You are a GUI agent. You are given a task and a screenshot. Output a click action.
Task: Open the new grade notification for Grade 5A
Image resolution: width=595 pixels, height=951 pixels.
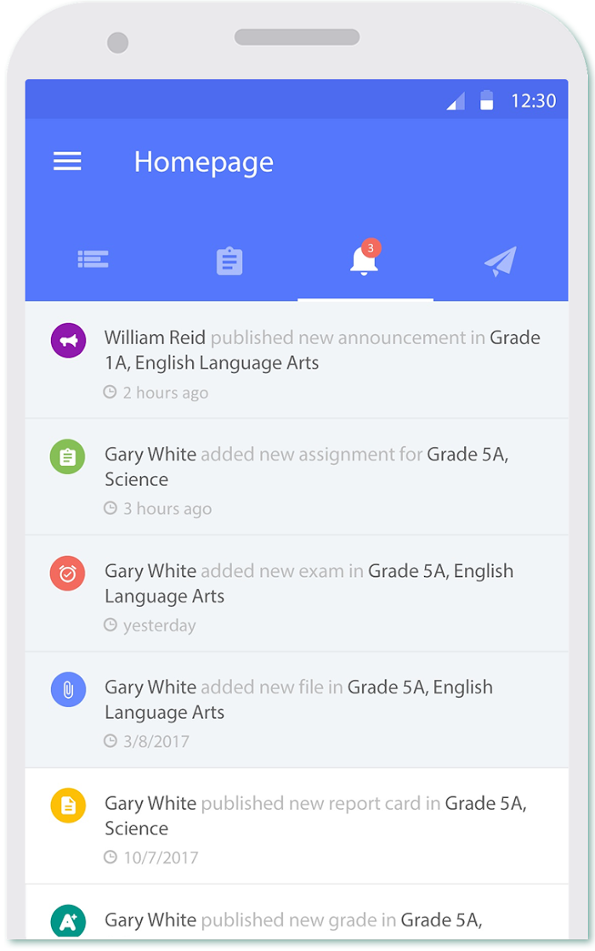297,912
